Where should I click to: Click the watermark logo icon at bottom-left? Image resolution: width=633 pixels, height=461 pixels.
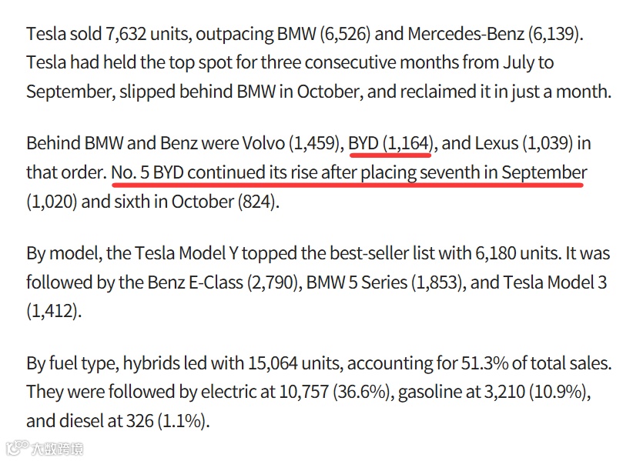[x=15, y=449]
